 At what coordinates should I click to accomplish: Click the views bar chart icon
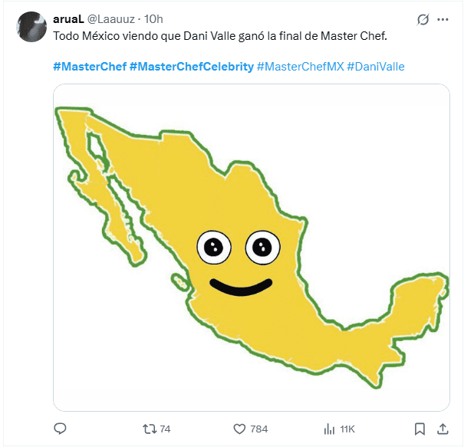[x=331, y=429]
